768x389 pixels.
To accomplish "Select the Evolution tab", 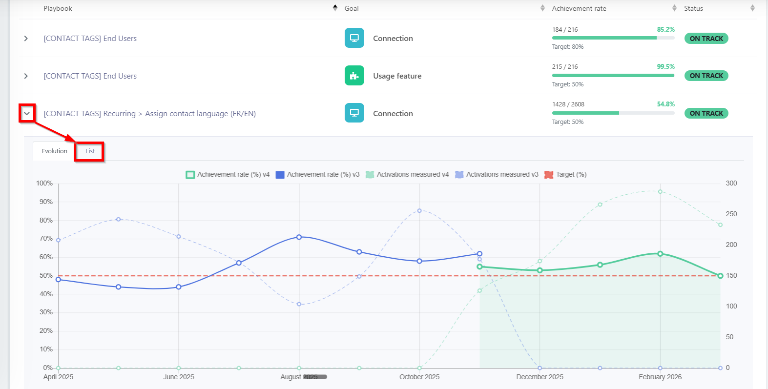I will (54, 151).
